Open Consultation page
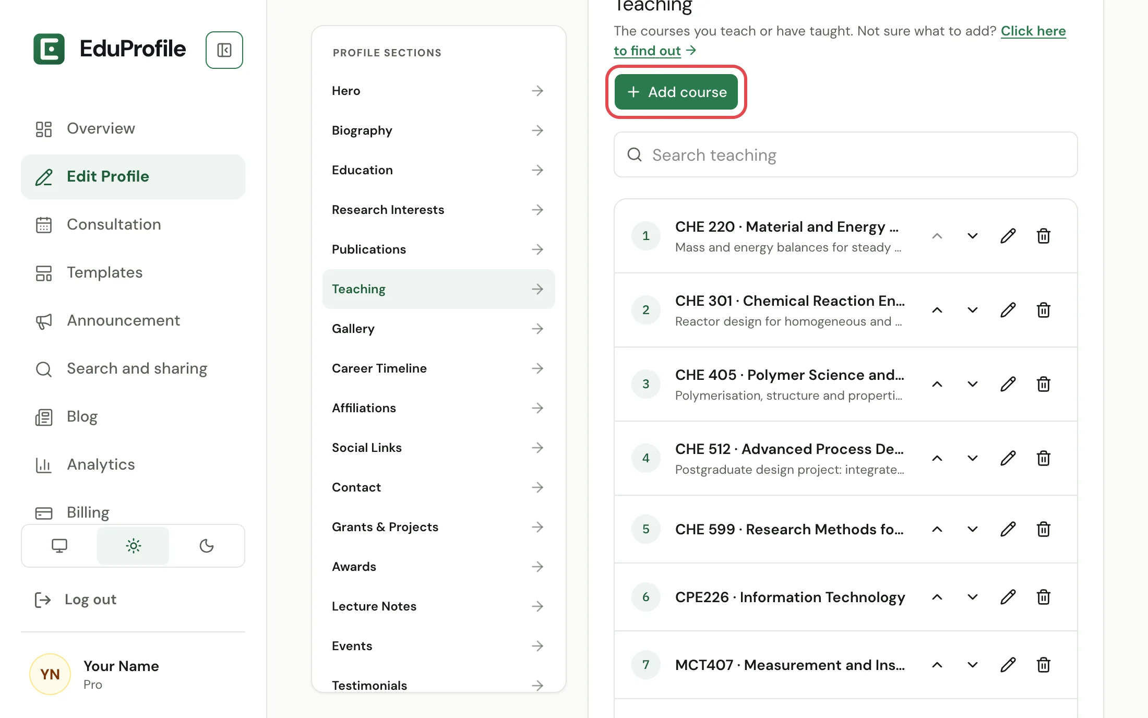The image size is (1148, 718). [133, 224]
